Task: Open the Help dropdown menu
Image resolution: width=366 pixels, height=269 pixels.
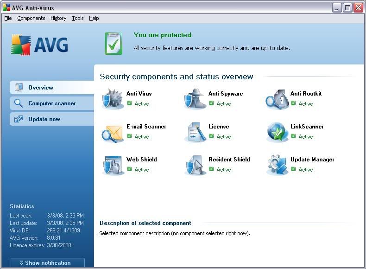Action: tap(94, 18)
